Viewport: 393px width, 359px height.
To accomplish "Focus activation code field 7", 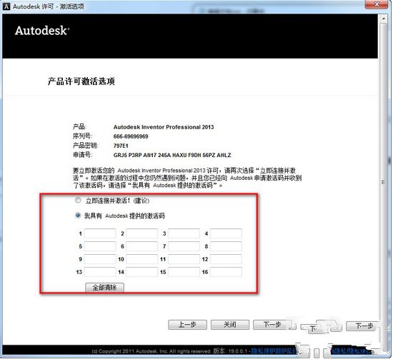I will pyautogui.click(x=184, y=246).
